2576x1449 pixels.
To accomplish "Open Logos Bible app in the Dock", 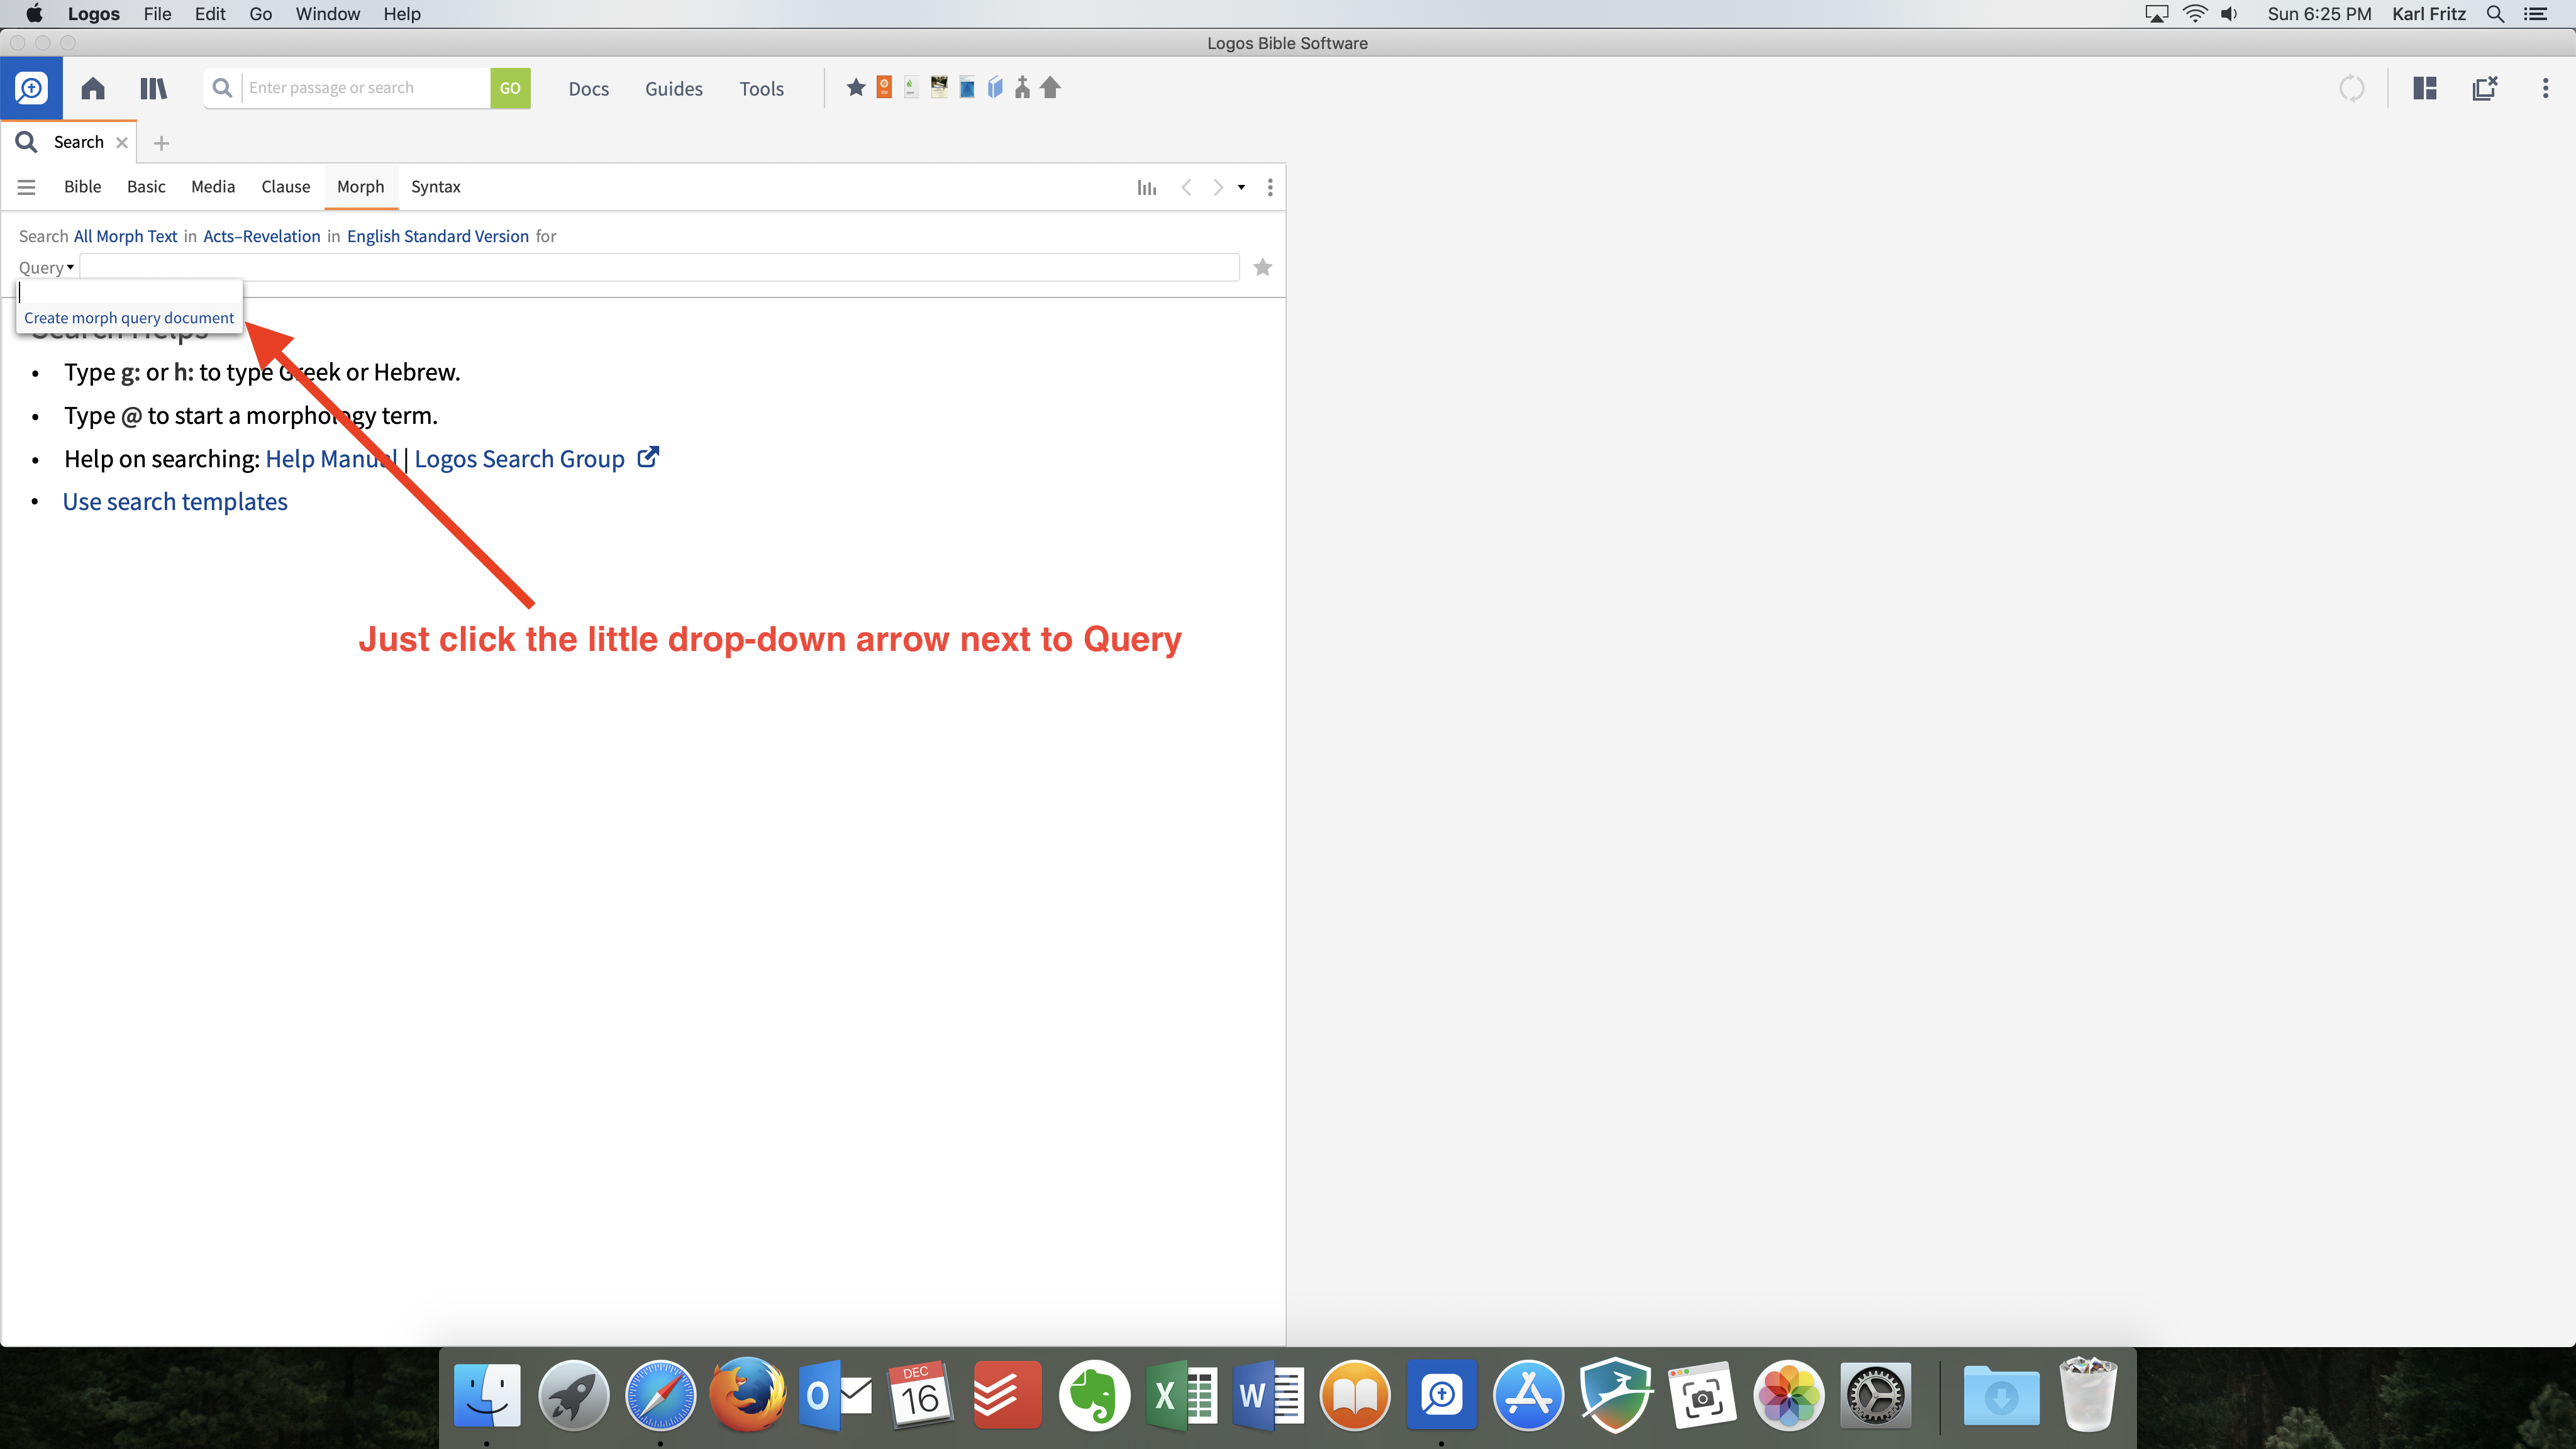I will coord(1441,1395).
